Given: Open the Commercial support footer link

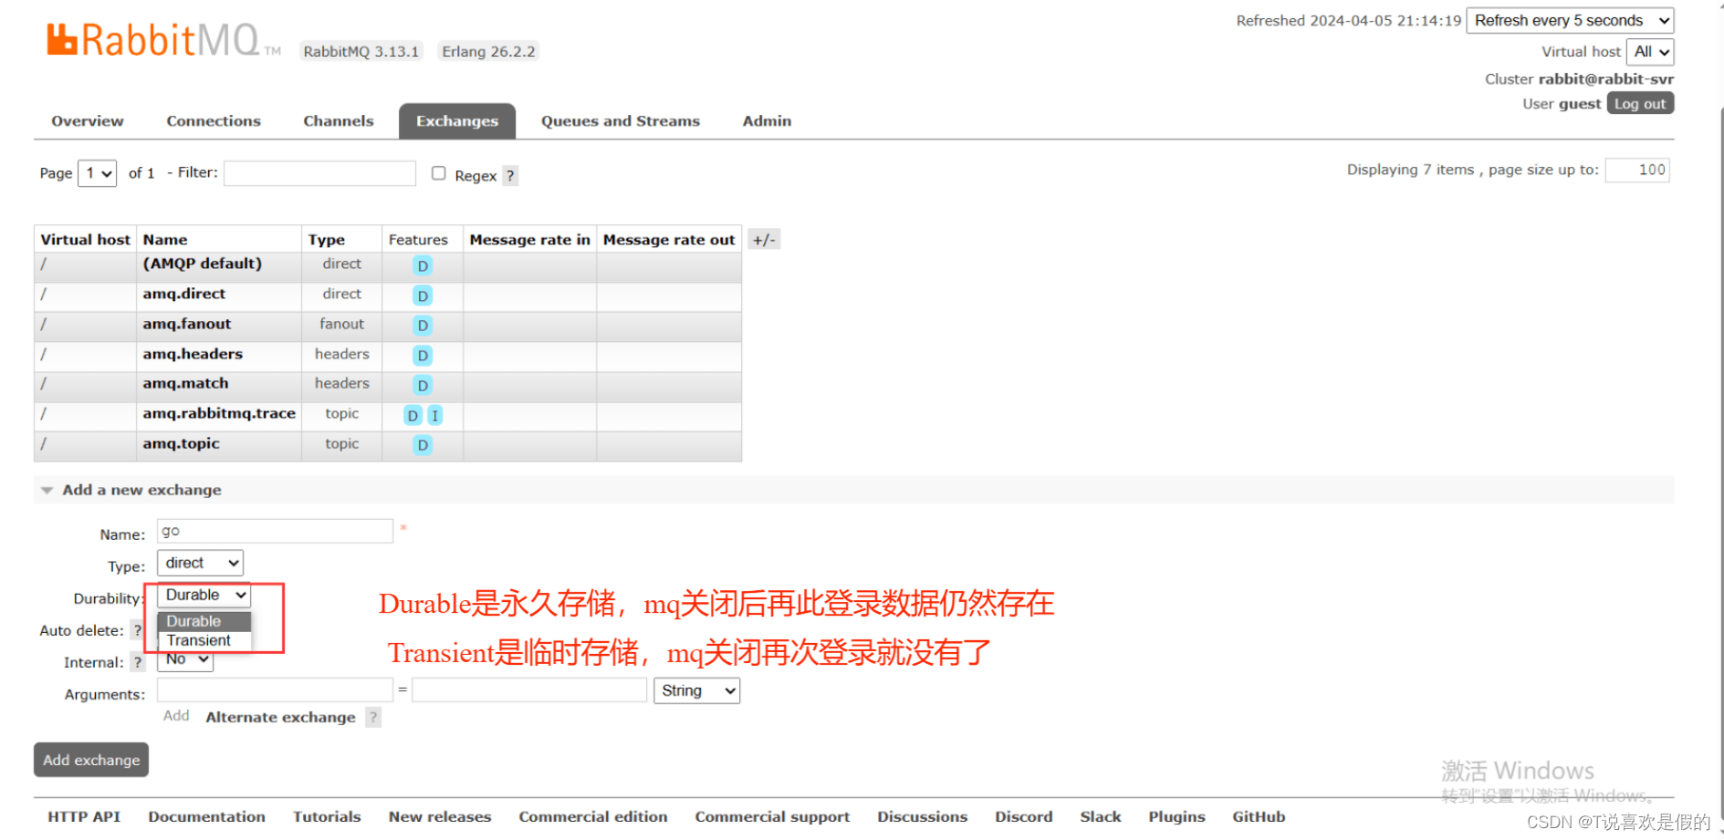Looking at the screenshot, I should pos(772,817).
